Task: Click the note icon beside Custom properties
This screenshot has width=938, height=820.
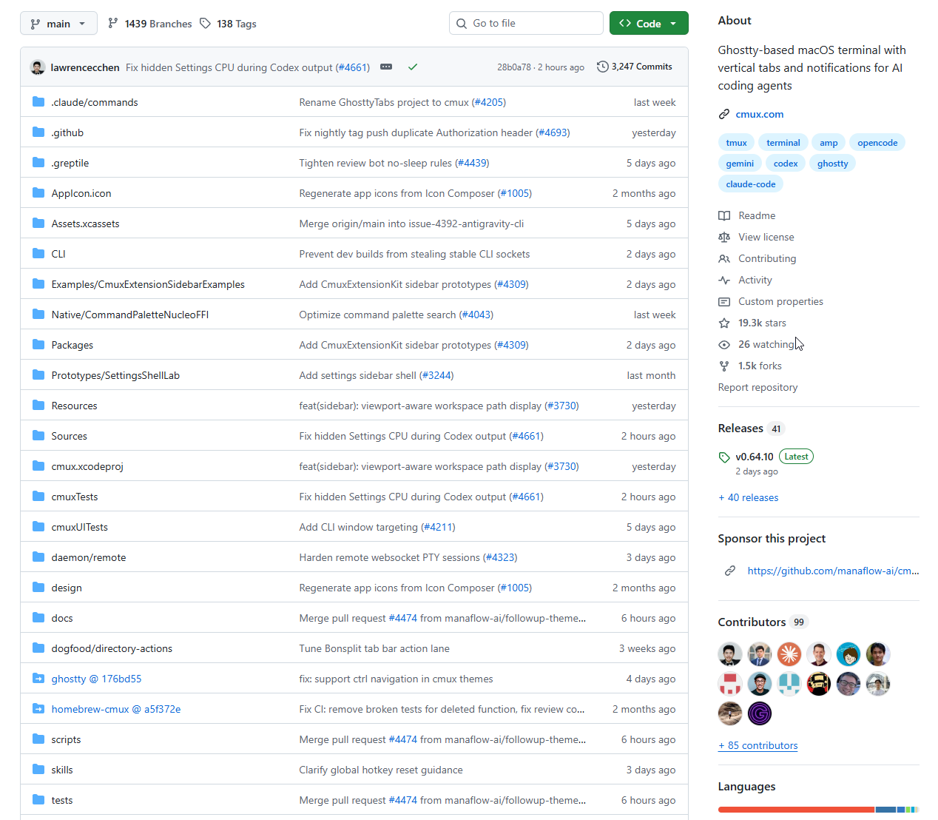Action: (x=724, y=301)
